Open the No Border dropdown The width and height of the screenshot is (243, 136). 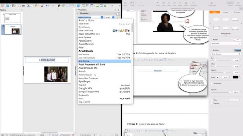[x=226, y=44]
